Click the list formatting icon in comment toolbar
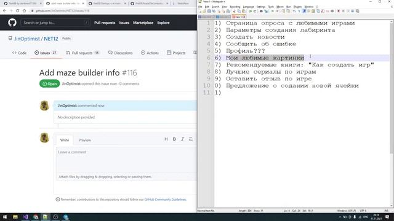 coord(191,139)
